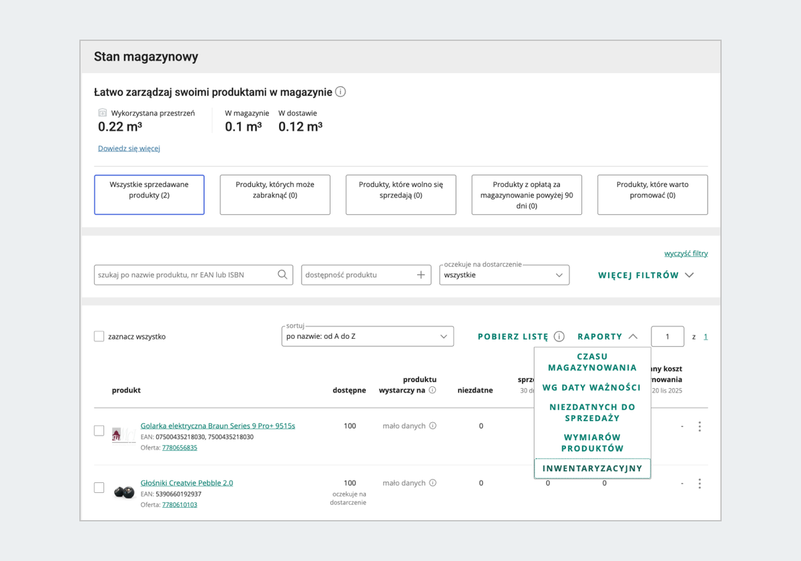Open the 'oczekuje na dostarczenie' dropdown
Viewport: 801px width, 561px height.
coord(504,275)
